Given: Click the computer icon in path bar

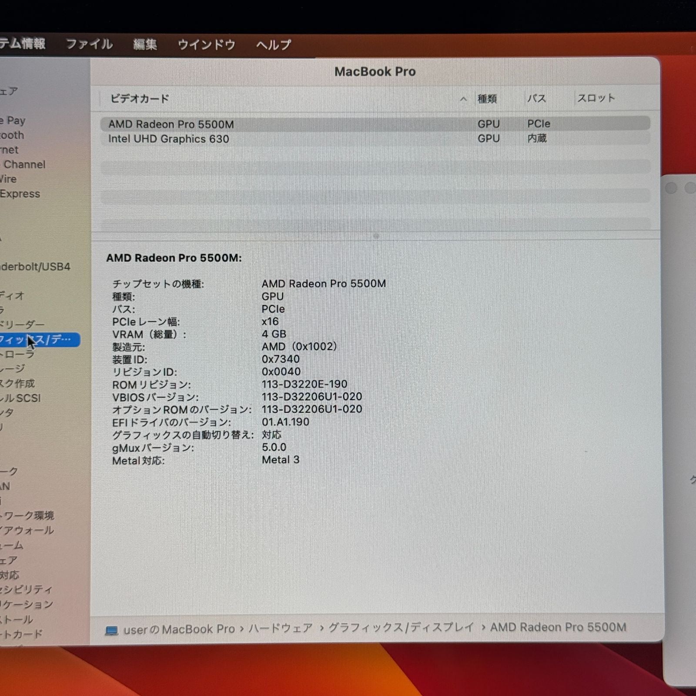Looking at the screenshot, I should coord(112,630).
